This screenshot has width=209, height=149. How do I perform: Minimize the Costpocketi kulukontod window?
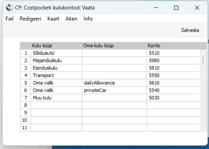tap(156, 8)
